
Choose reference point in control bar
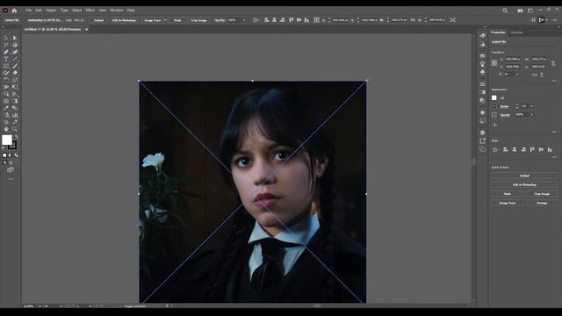tap(316, 20)
